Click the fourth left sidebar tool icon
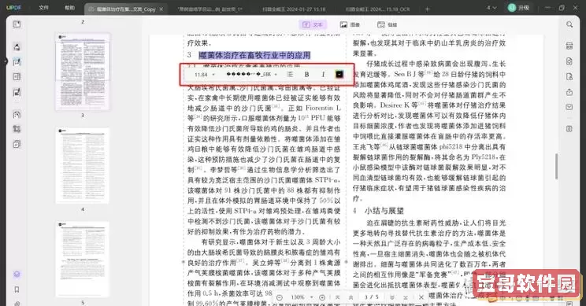The image size is (586, 306). (x=17, y=92)
